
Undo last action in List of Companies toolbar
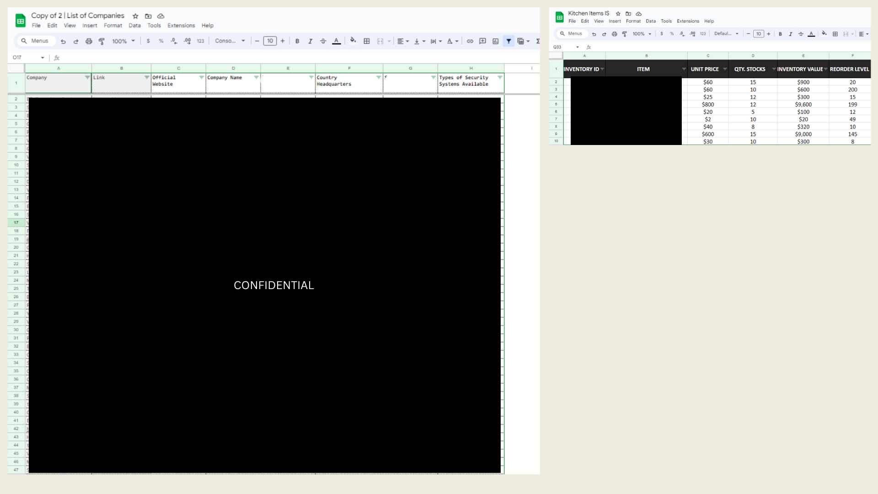coord(63,41)
